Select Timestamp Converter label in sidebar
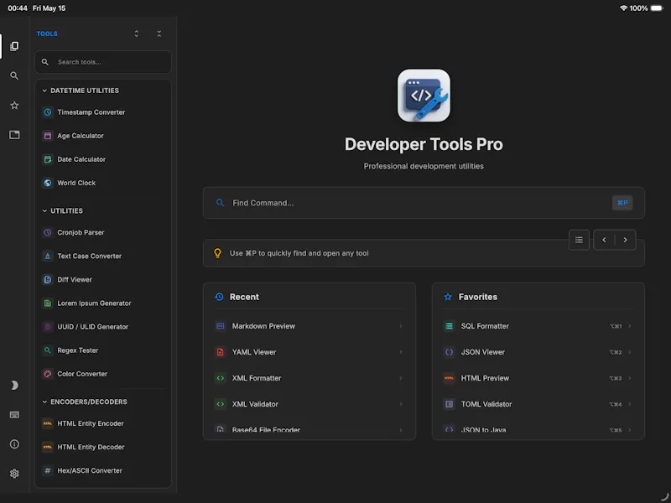Image resolution: width=671 pixels, height=503 pixels. [91, 112]
